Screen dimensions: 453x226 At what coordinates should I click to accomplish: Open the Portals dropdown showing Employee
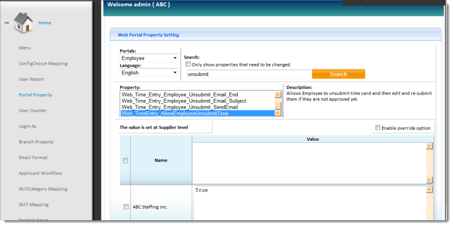pyautogui.click(x=149, y=58)
